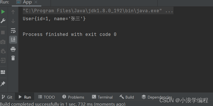Open the Git tool window

coord(7,97)
